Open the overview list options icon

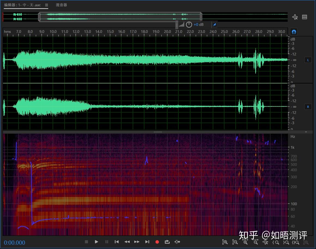coord(305,17)
